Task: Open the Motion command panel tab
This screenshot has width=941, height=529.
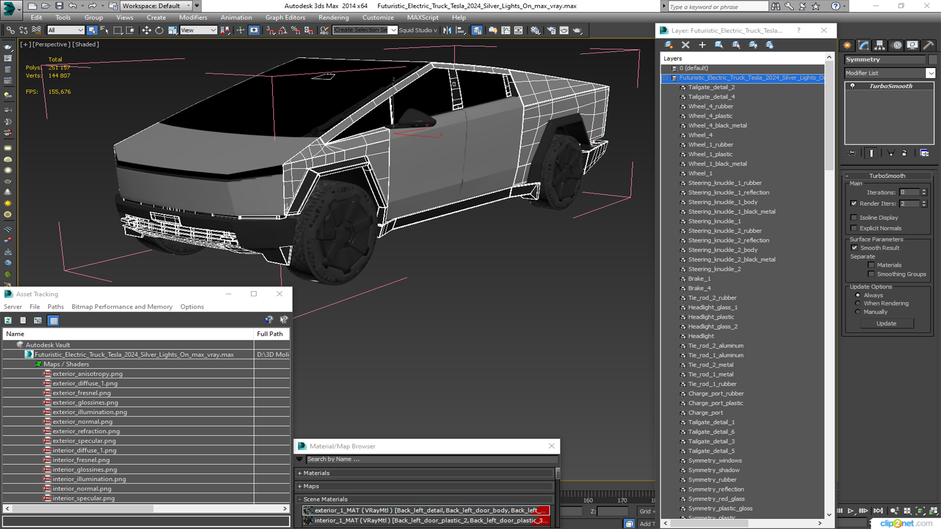Action: [x=896, y=45]
